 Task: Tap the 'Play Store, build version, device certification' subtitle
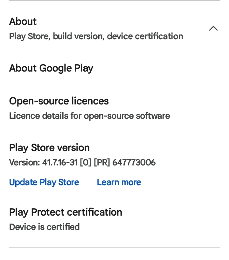[96, 36]
